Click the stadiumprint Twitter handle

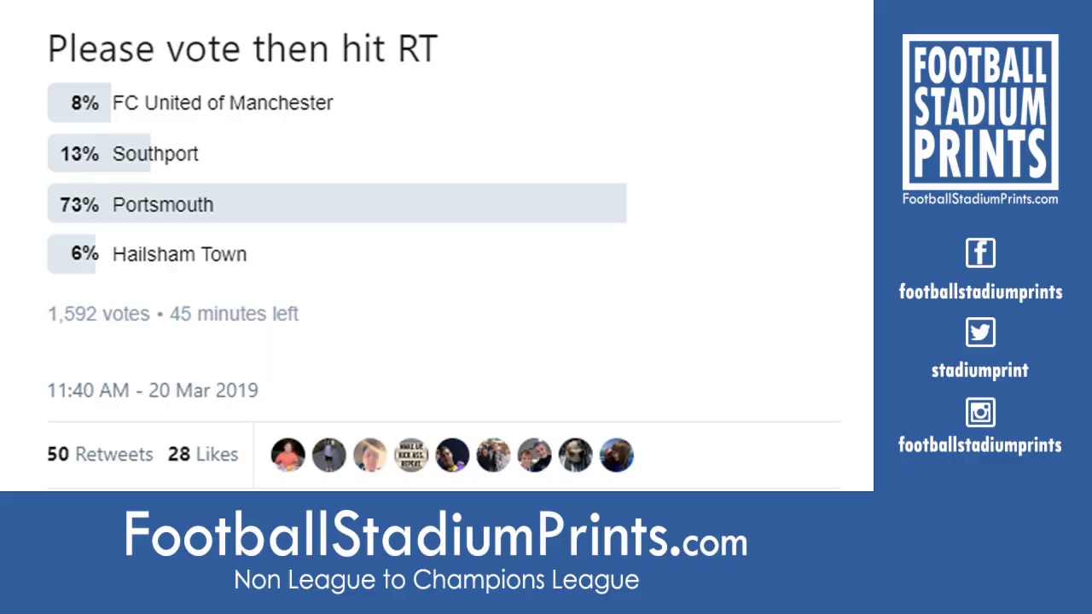pos(979,370)
